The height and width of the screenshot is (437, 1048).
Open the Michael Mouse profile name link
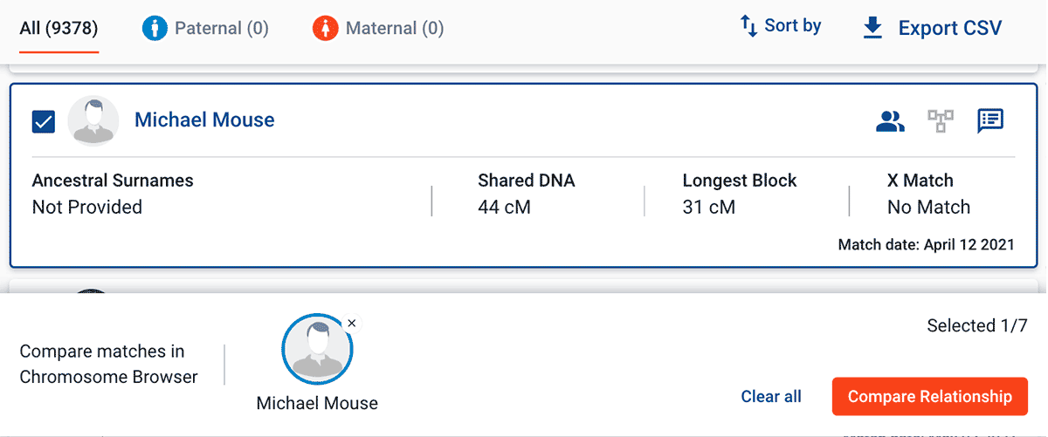tap(204, 120)
